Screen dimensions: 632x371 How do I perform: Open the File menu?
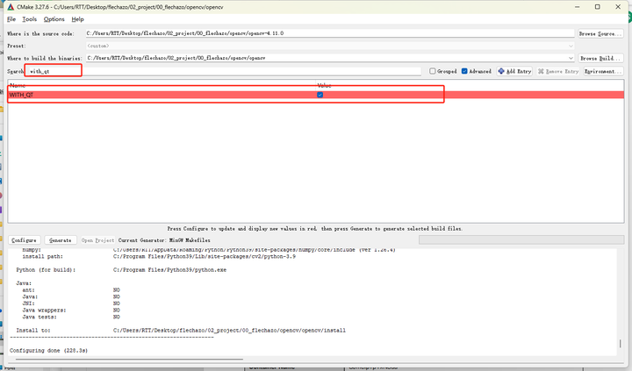tap(11, 19)
